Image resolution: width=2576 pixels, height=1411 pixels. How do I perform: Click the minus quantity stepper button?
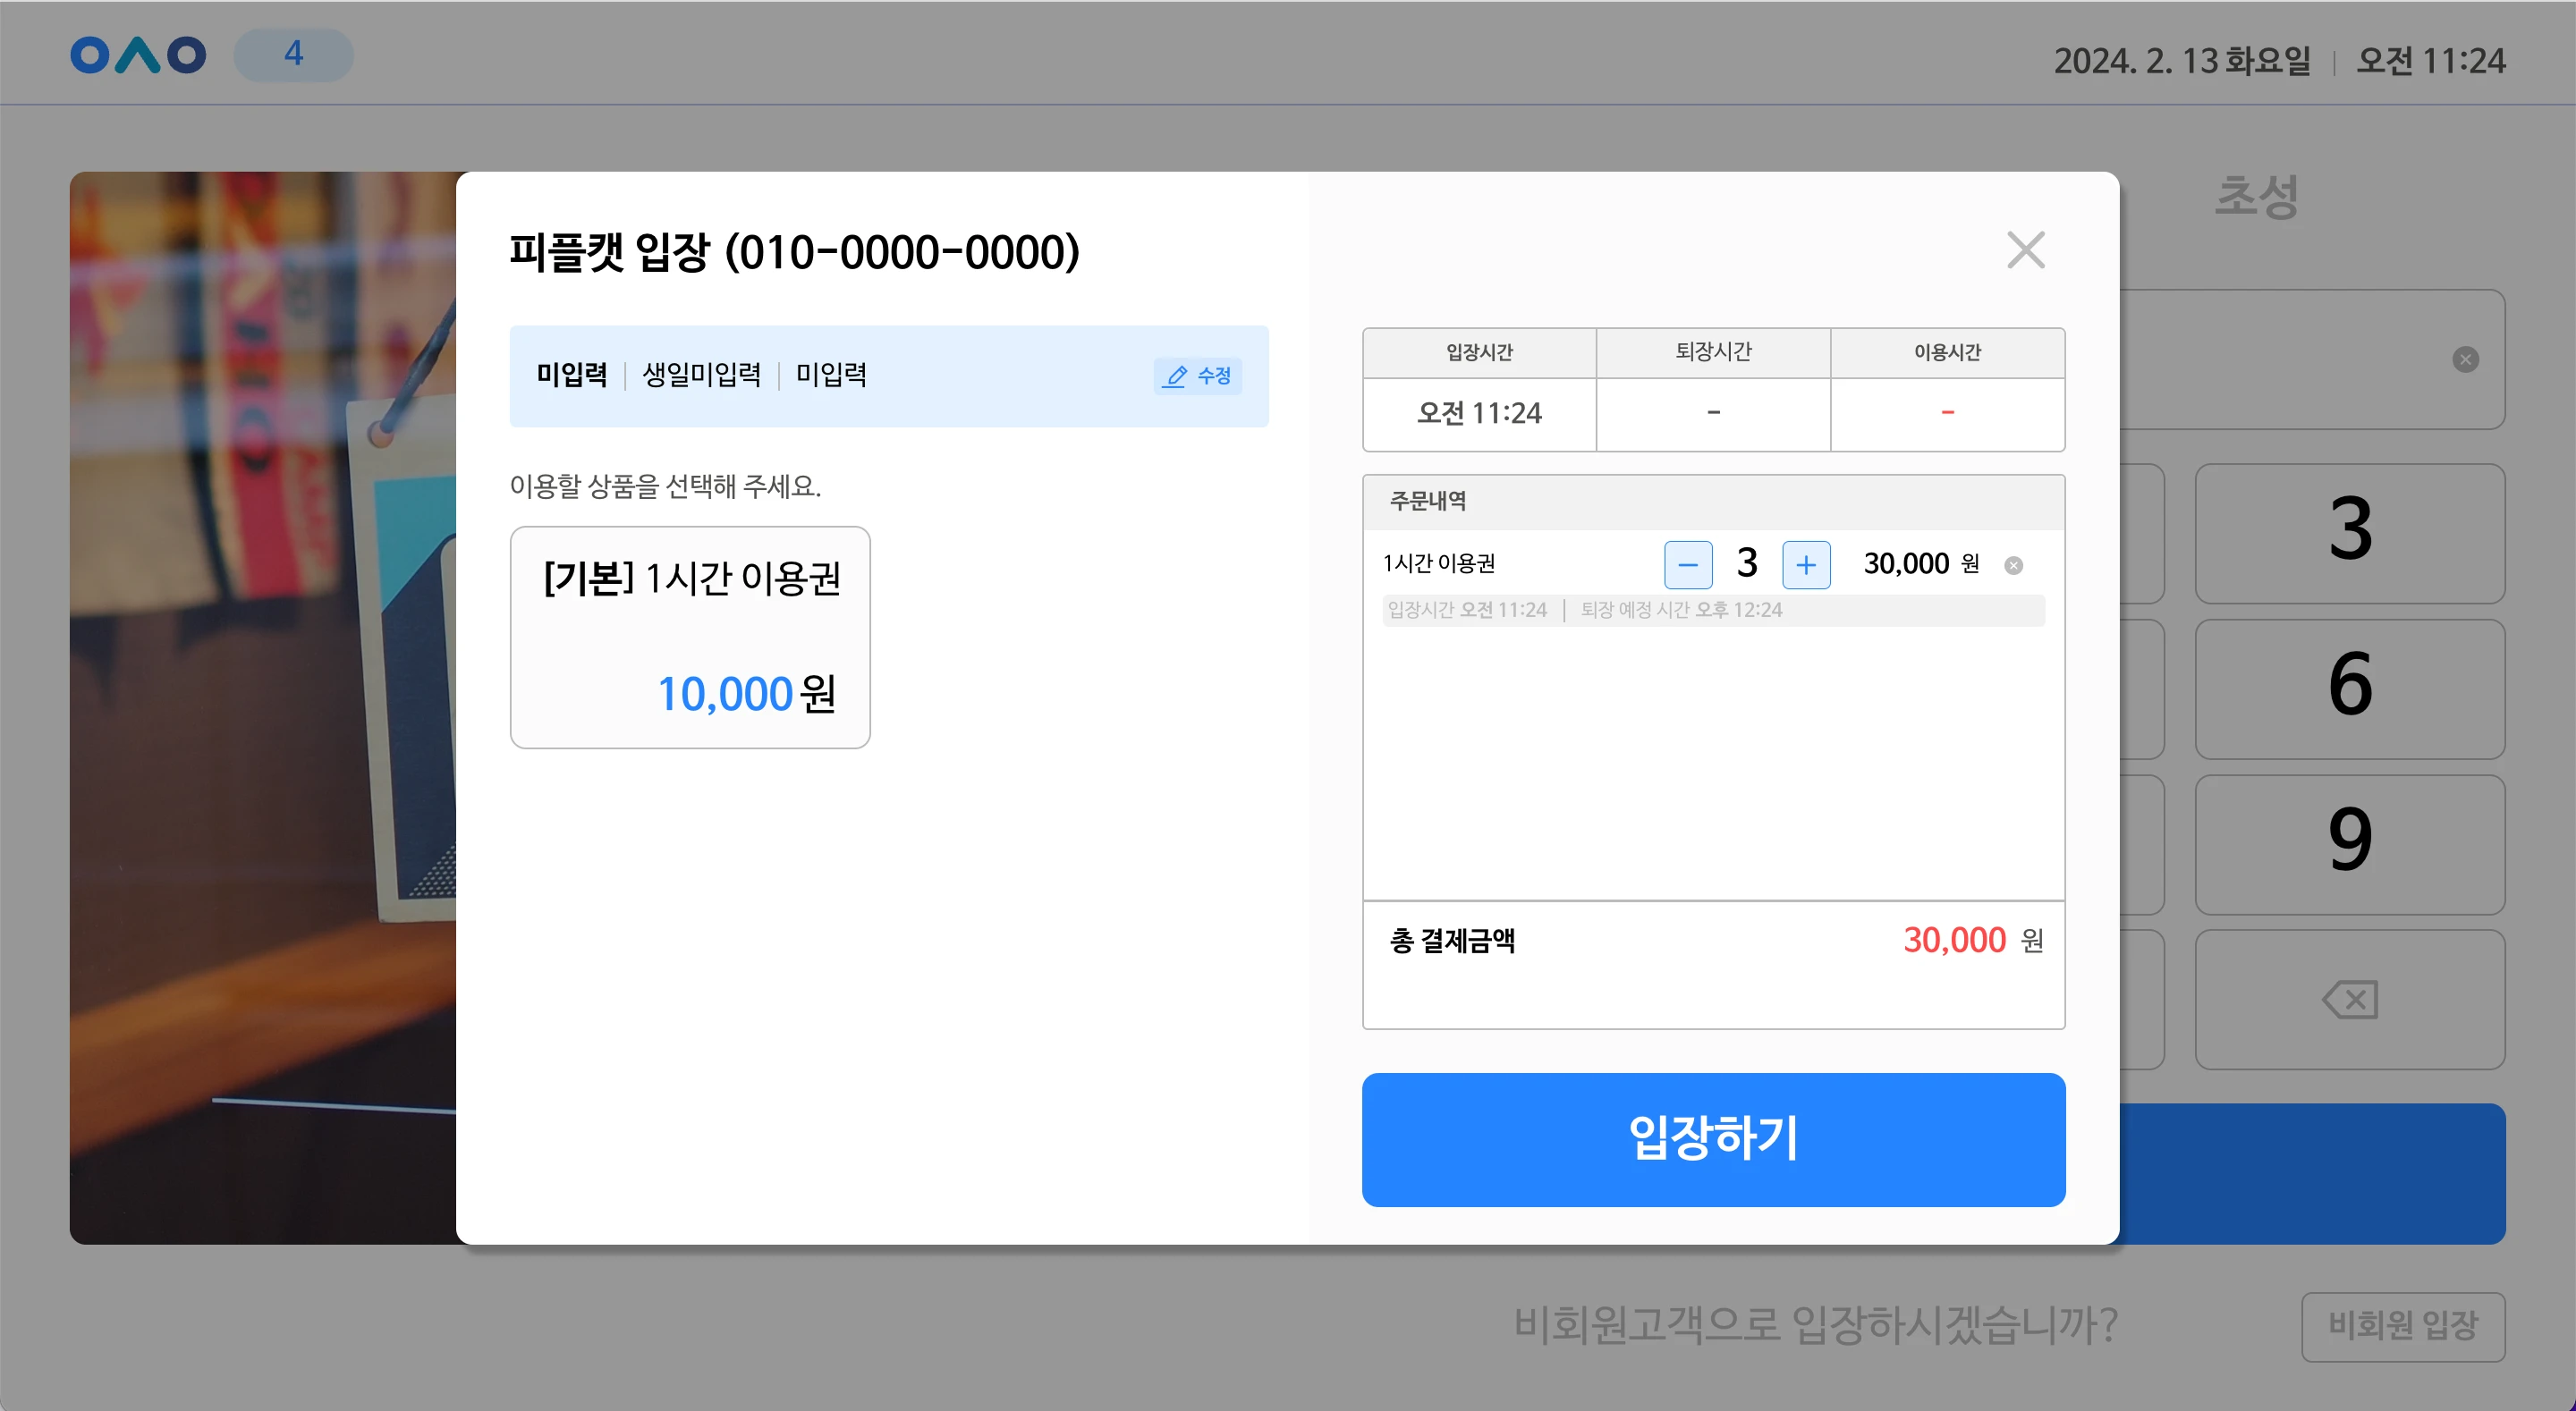coord(1687,565)
